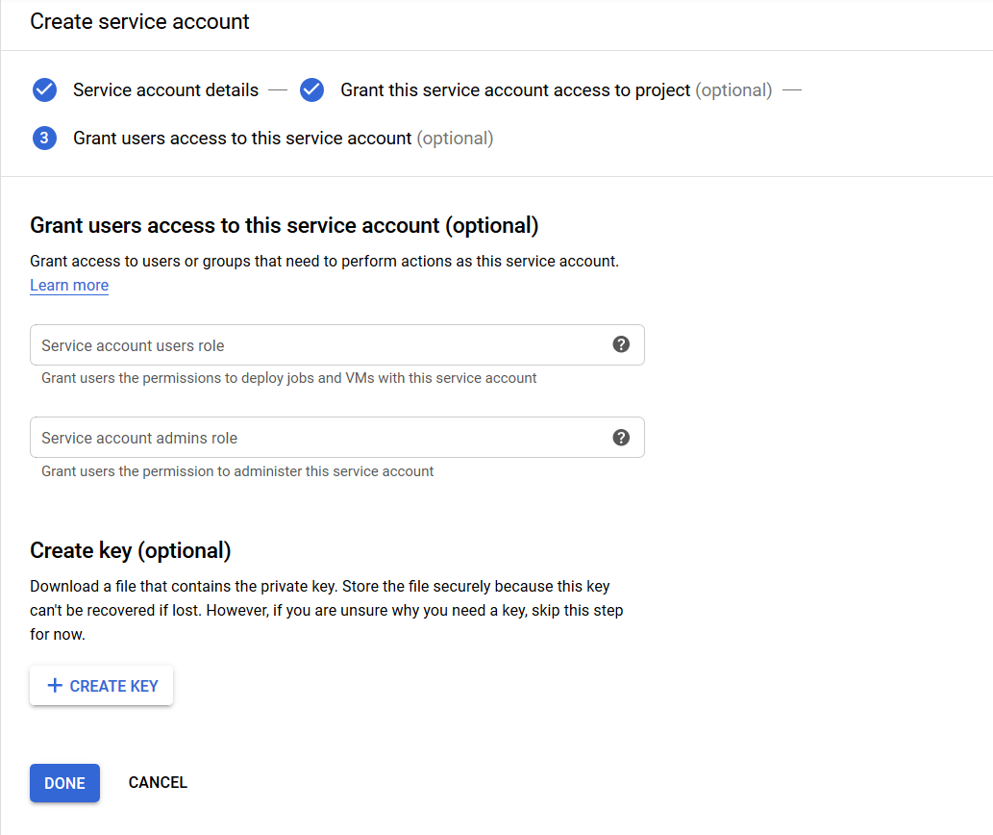
Task: Focus the Service account admins role field
Action: click(317, 438)
